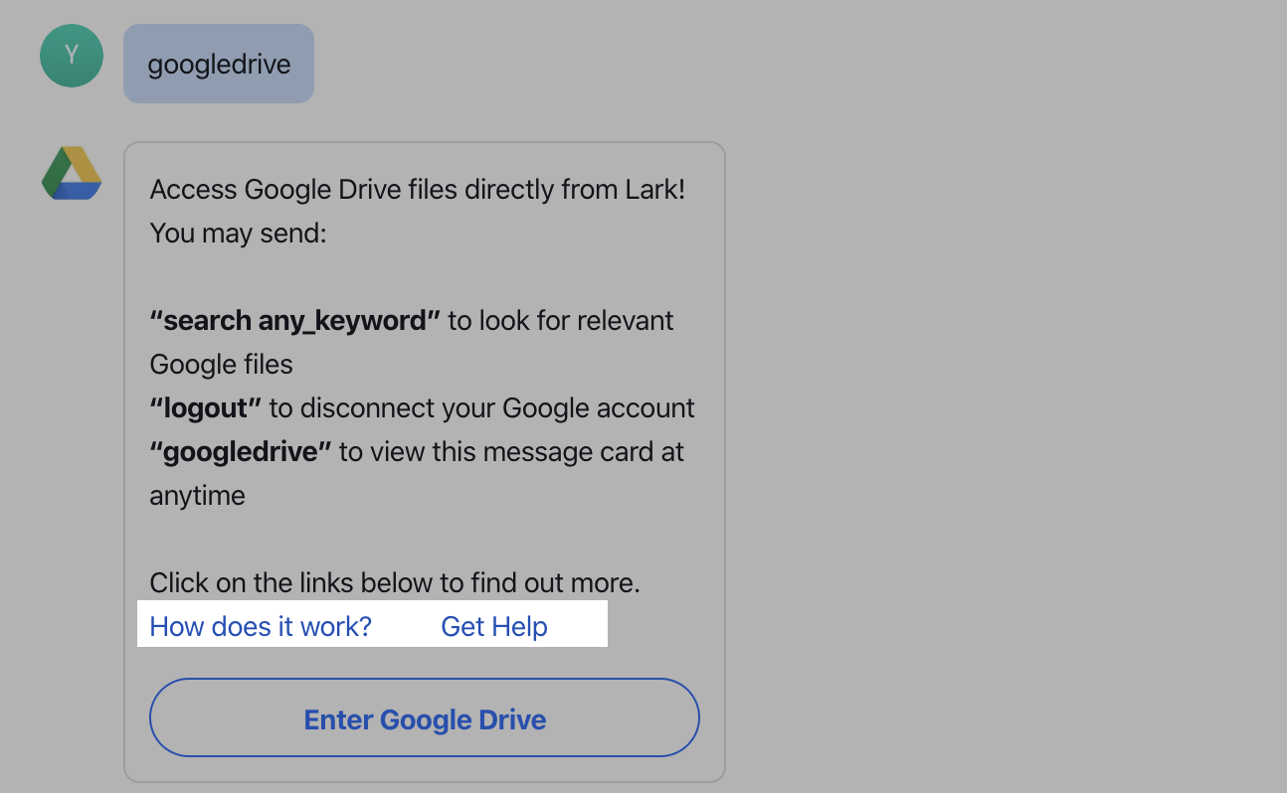Viewport: 1287px width, 793px height.
Task: Open the 'How does it work?' link
Action: 261,627
